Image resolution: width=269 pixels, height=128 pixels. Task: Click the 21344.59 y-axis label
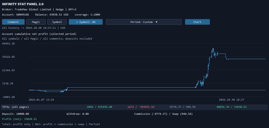8,70
